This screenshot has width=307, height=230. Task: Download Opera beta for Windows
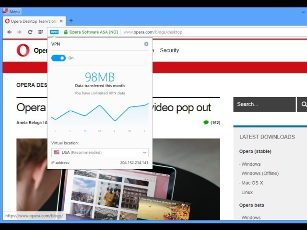click(251, 218)
